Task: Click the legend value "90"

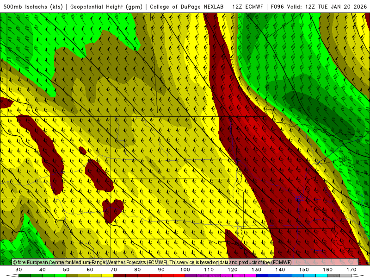Action: tap(161, 270)
